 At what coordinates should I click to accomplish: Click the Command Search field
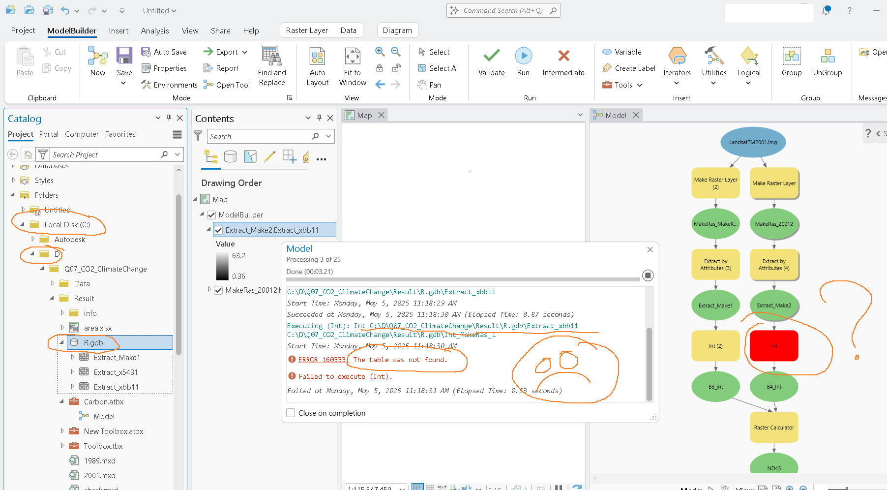(x=503, y=10)
